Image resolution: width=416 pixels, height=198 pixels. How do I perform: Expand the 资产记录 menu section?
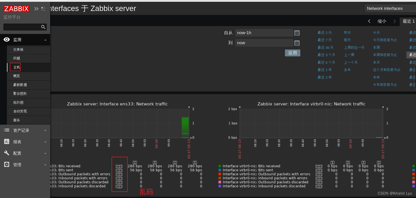point(45,130)
